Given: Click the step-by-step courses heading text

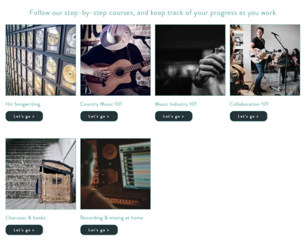Looking at the screenshot, I should point(152,13).
